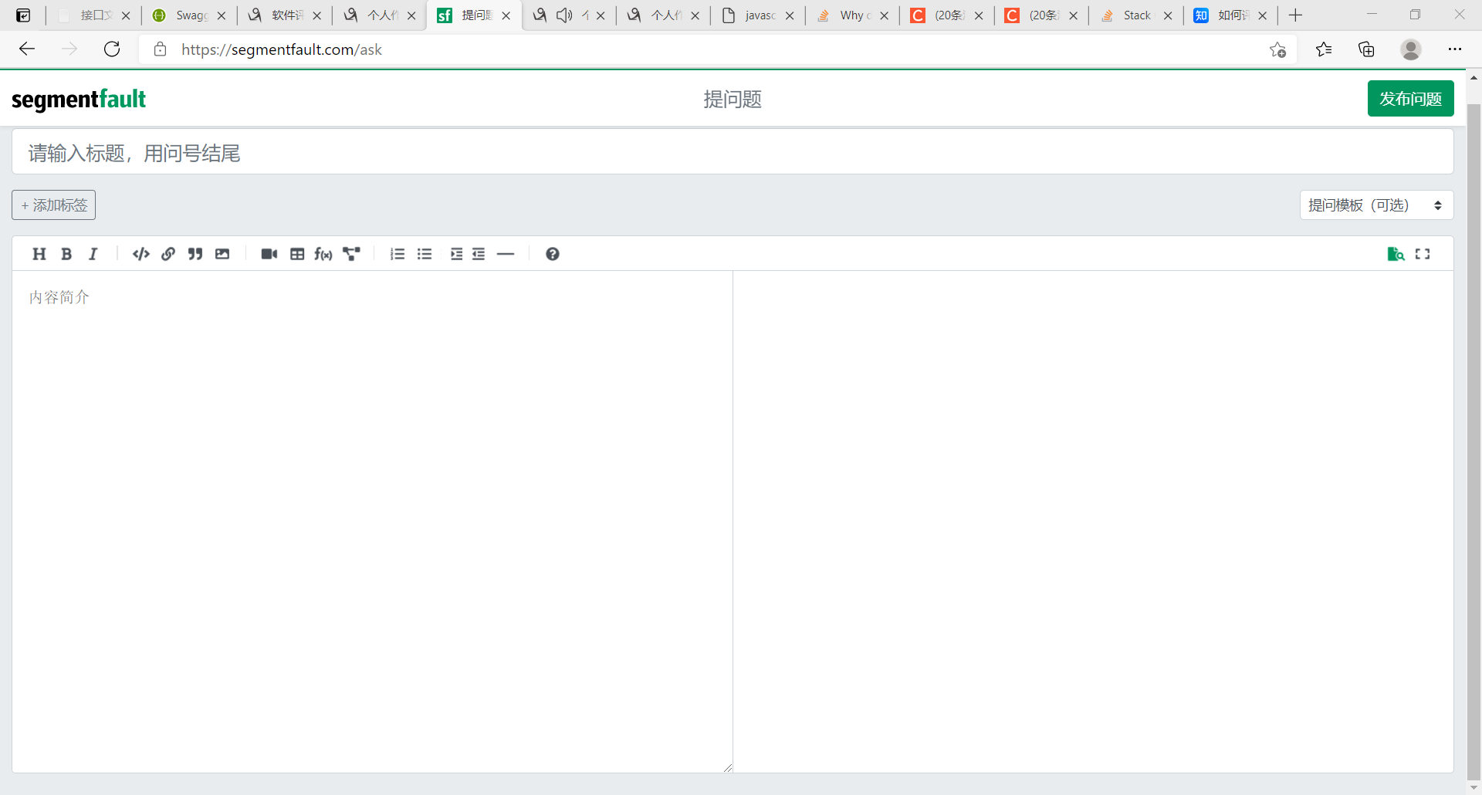View site information lock icon
The height and width of the screenshot is (795, 1482).
click(160, 49)
